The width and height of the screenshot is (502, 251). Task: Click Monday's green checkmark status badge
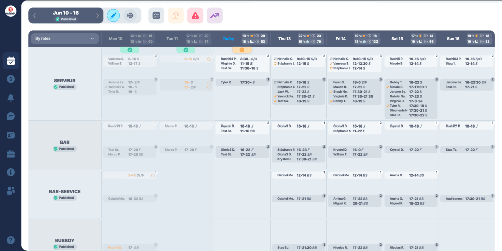pyautogui.click(x=130, y=50)
